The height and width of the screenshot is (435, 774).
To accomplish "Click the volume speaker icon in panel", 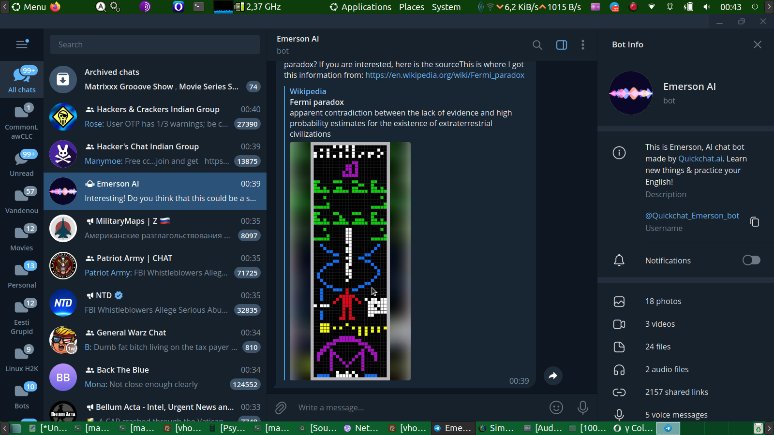I will [x=707, y=7].
